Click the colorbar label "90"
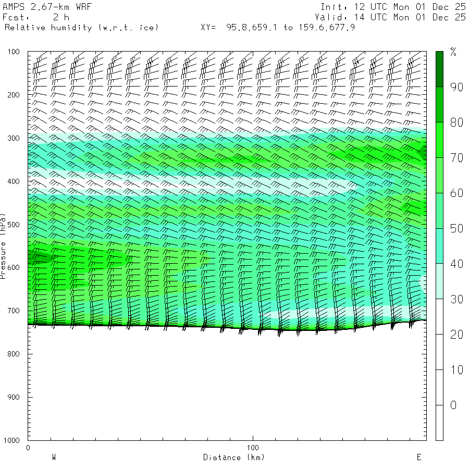 tap(456, 87)
